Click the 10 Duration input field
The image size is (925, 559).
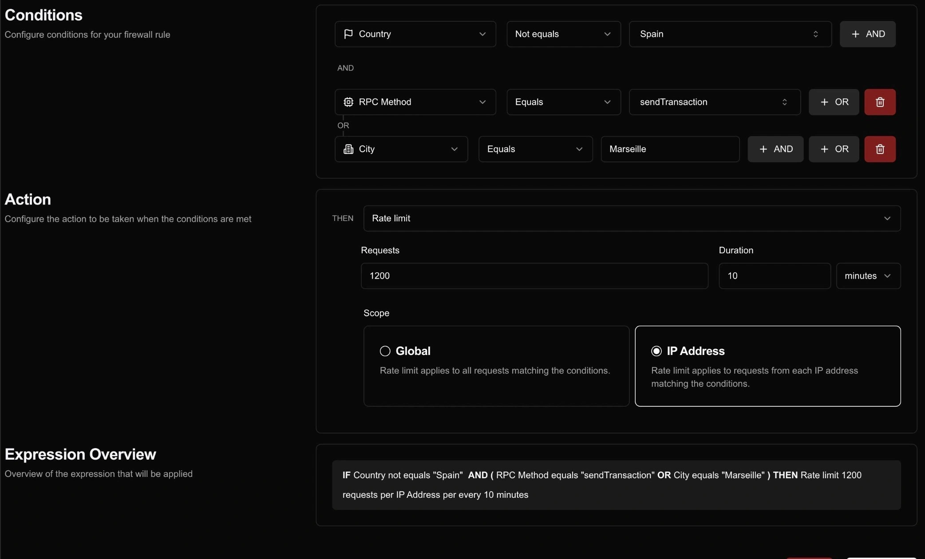coord(774,276)
